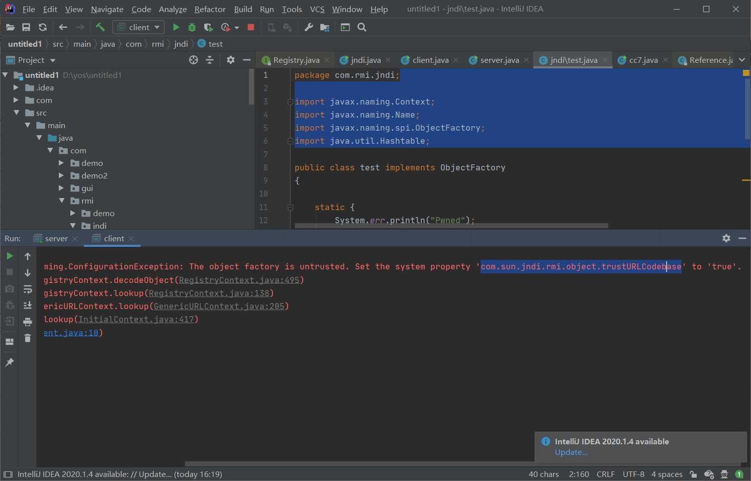Screen dimensions: 751x481
Task: Show hidden editor tabs list
Action: pos(742,60)
